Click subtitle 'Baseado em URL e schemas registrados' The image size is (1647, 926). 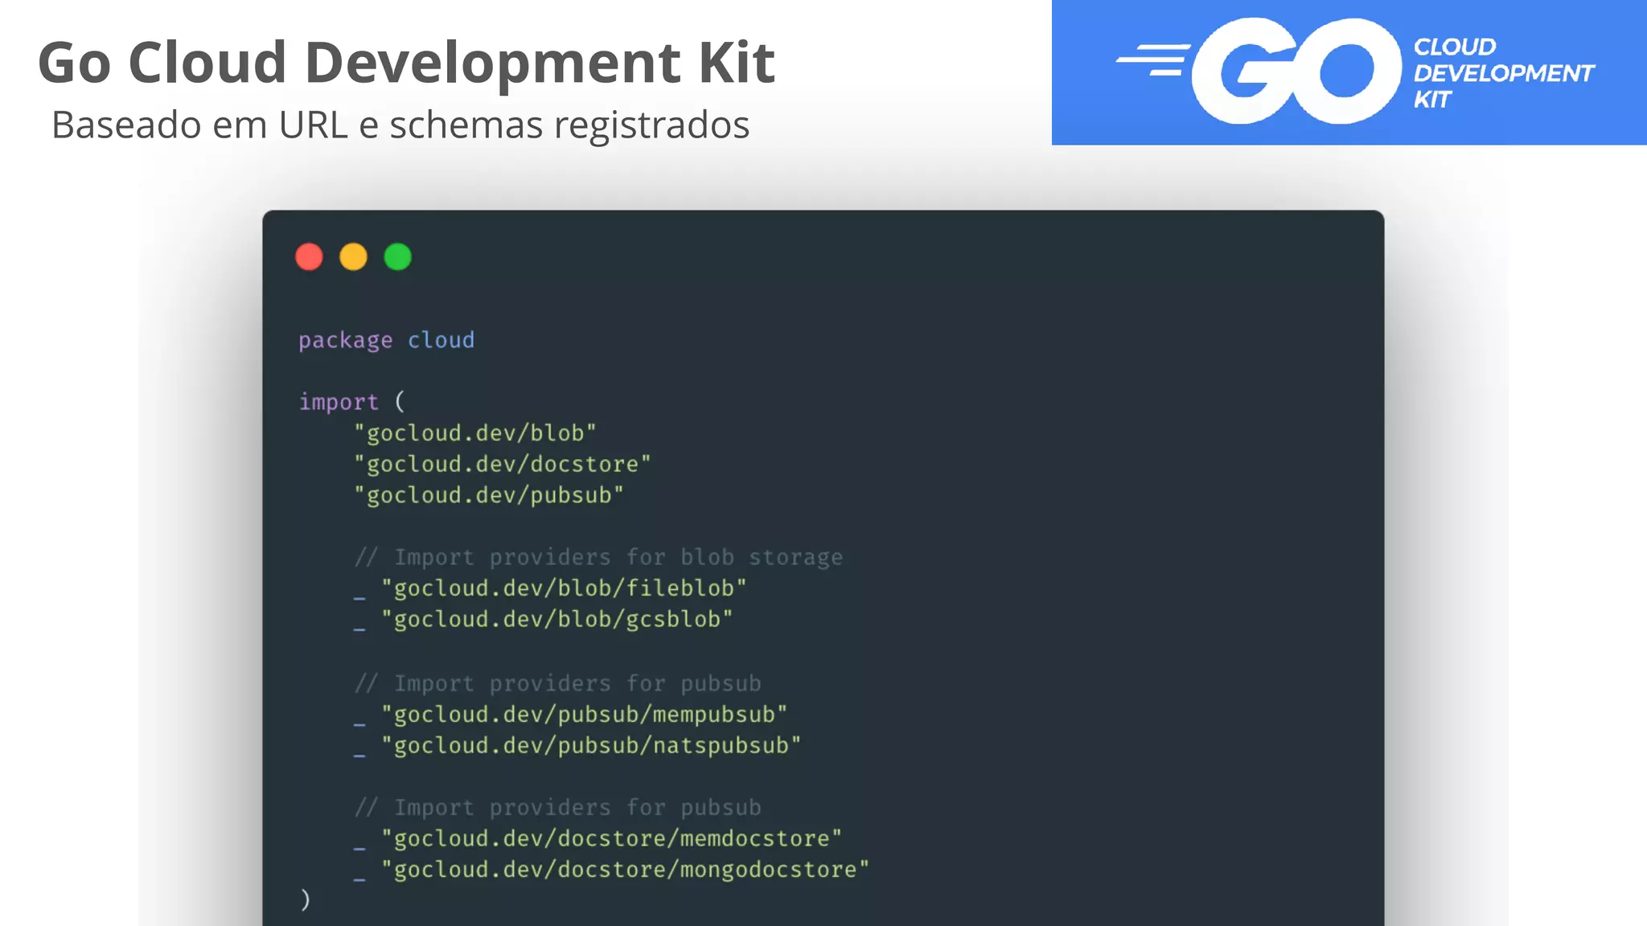400,125
